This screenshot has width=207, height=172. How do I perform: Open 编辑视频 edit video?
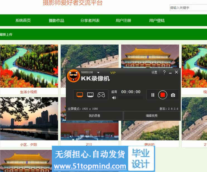point(152,116)
